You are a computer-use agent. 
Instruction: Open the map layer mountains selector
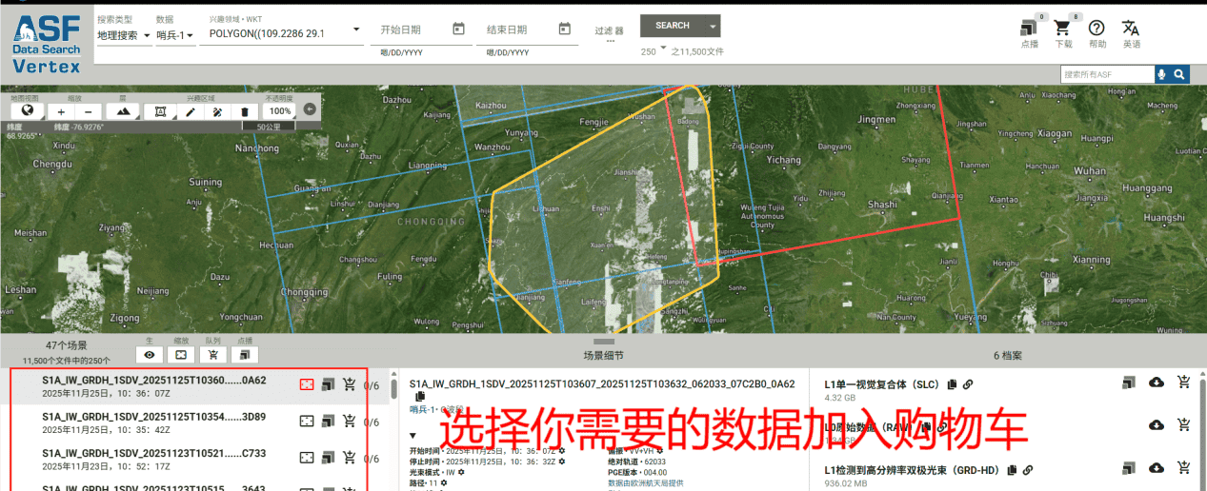pos(123,111)
